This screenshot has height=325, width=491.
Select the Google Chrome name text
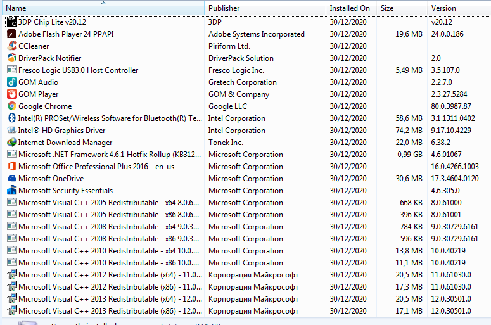(45, 106)
